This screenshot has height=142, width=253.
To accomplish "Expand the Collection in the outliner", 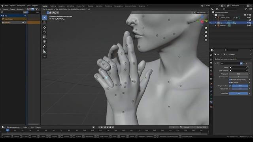I will click(213, 15).
